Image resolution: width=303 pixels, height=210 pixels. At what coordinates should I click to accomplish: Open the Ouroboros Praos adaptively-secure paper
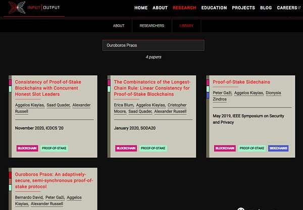pos(54,180)
